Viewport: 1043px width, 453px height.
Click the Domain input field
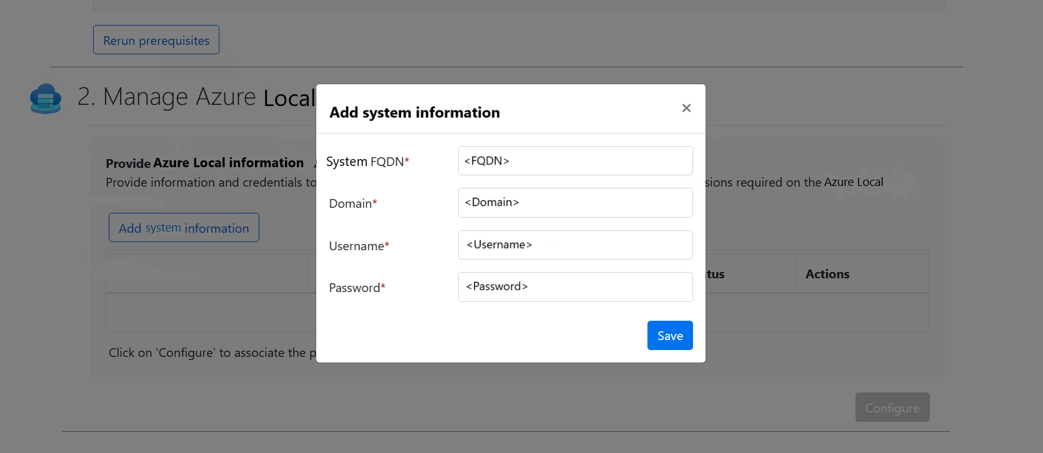tap(574, 202)
